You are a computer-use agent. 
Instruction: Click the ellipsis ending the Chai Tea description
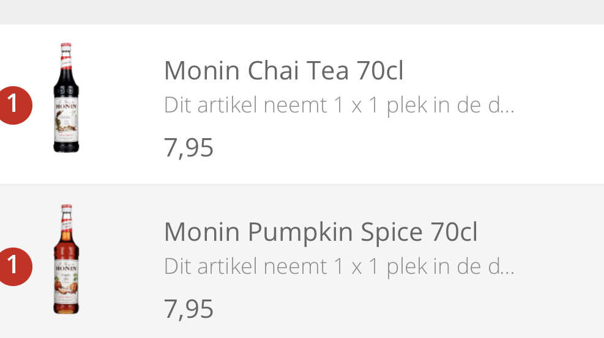tap(507, 111)
